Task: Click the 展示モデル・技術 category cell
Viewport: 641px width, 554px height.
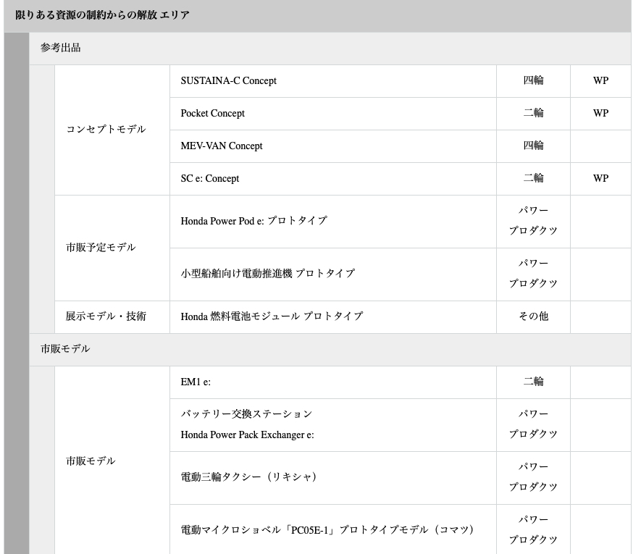Action: (106, 316)
